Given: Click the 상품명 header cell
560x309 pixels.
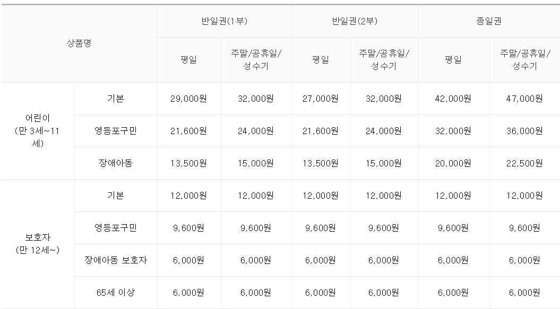Looking at the screenshot, I should (x=79, y=43).
